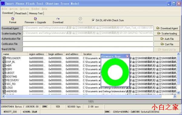Click the 4096Mb DRAM status entry
182x115 pixels.
tap(30, 112)
